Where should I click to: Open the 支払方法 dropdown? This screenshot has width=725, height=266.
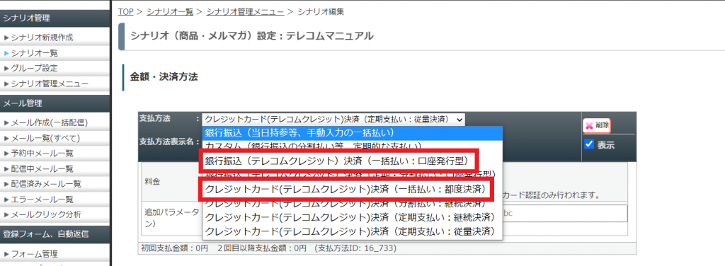(x=333, y=119)
